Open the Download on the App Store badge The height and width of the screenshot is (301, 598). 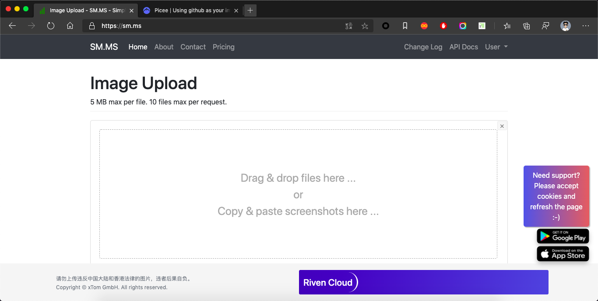tap(563, 254)
